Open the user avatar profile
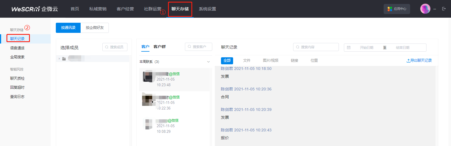The image size is (451, 146). pos(425,9)
